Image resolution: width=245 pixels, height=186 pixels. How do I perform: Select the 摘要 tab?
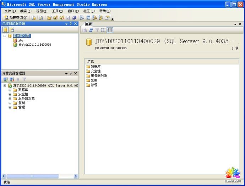pyautogui.click(x=88, y=24)
